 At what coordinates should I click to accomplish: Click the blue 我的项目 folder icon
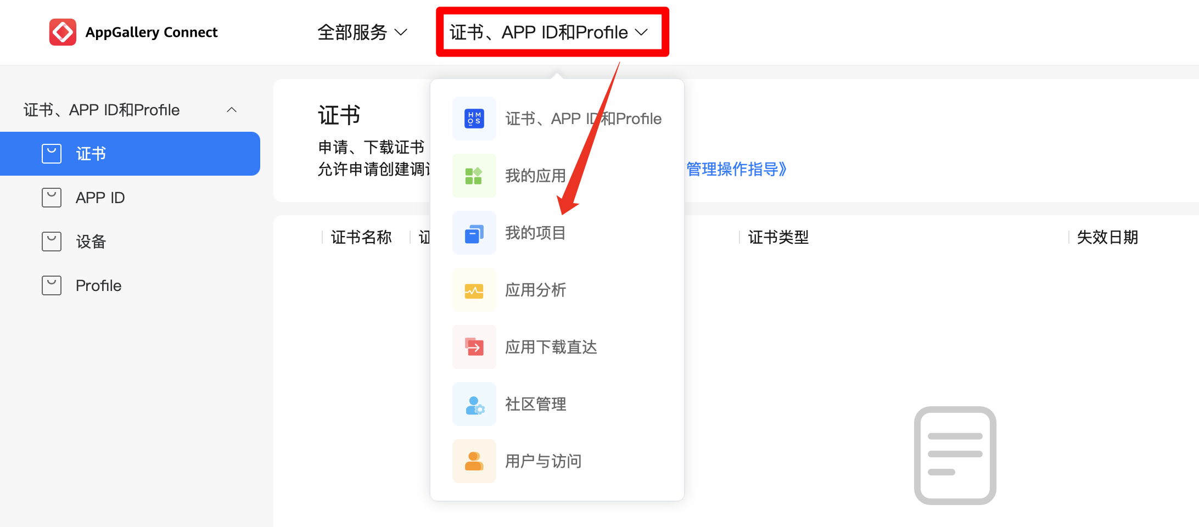pyautogui.click(x=473, y=233)
